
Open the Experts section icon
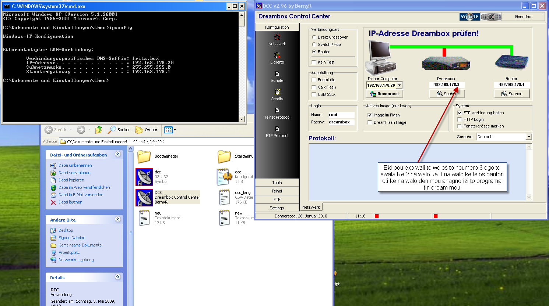pyautogui.click(x=277, y=55)
